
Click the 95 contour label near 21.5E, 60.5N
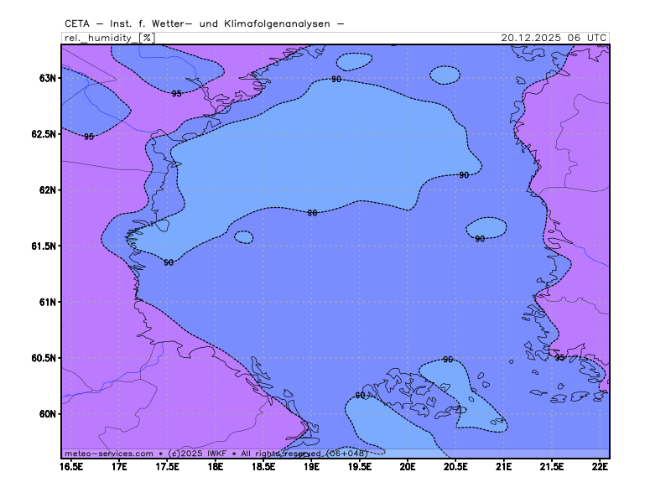click(x=559, y=358)
